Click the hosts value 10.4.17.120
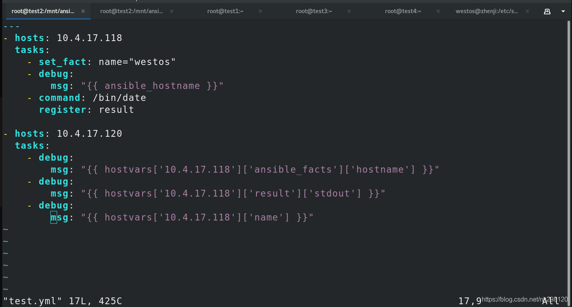Screen dimensions: 572x307 89,134
